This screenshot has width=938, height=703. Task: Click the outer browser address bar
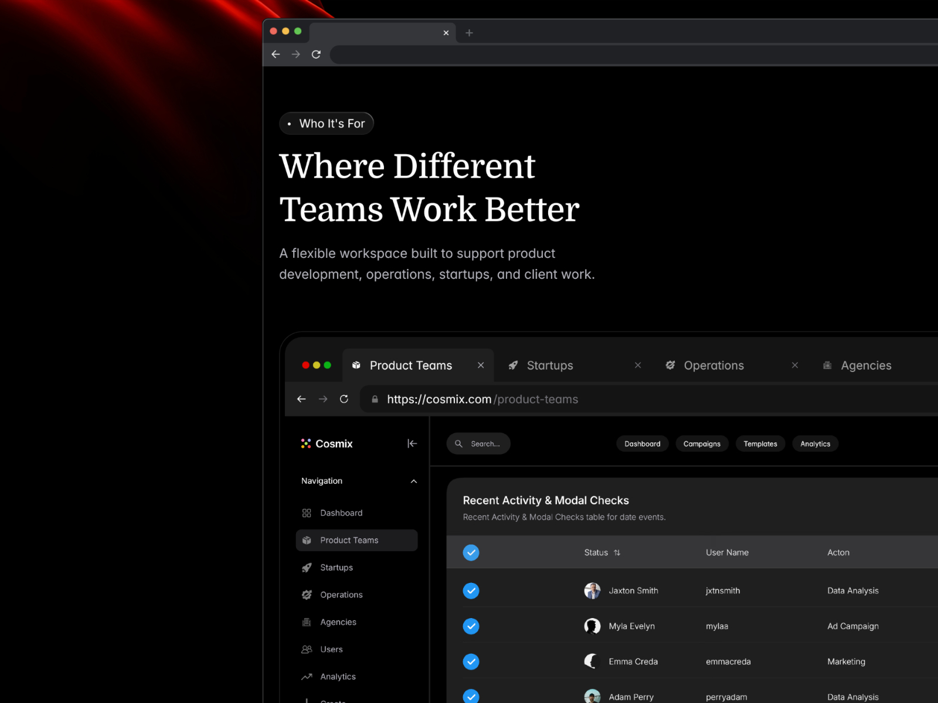[634, 55]
